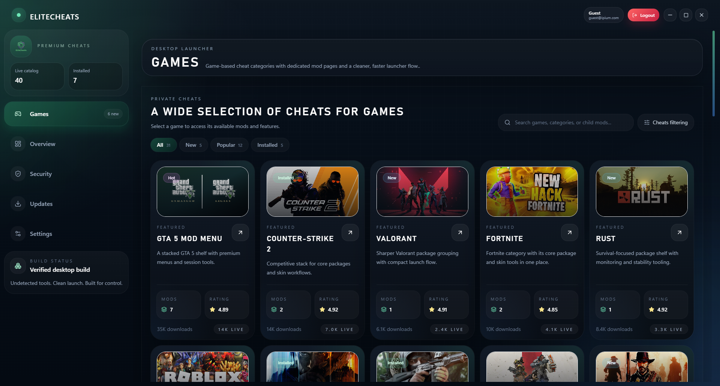Click the EliteCheats green dot logo
This screenshot has height=386, width=720.
[x=19, y=15]
